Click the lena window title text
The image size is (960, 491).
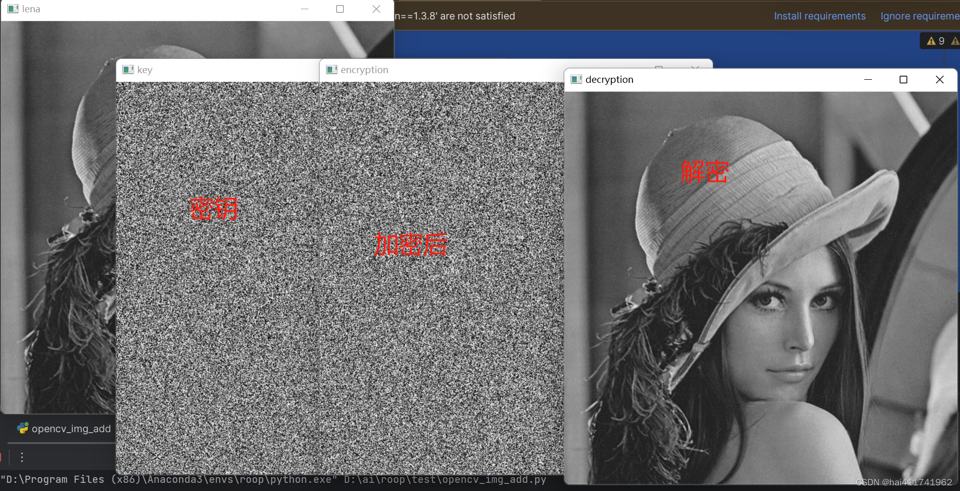tap(31, 9)
